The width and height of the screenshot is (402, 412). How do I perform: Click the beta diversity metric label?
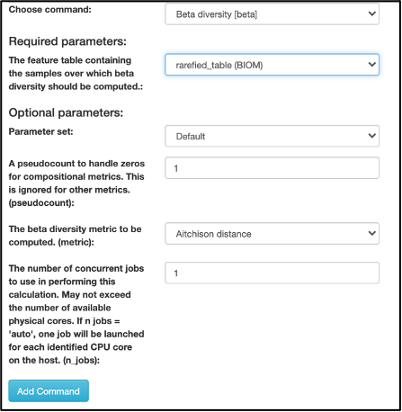coord(75,236)
